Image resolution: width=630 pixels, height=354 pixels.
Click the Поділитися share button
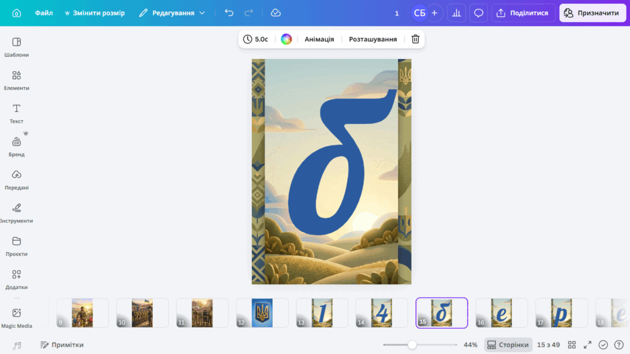coord(523,13)
